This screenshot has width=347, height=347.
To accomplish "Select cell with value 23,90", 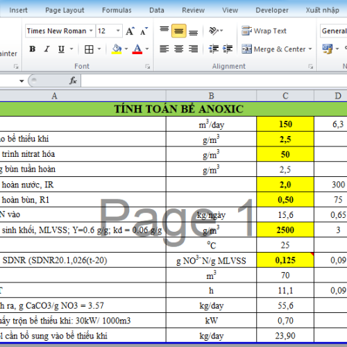I will 285,336.
